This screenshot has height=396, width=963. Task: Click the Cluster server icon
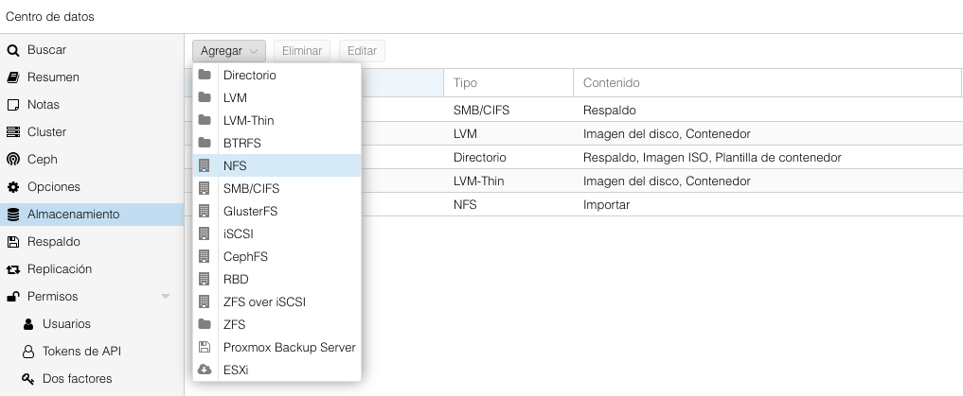click(13, 132)
